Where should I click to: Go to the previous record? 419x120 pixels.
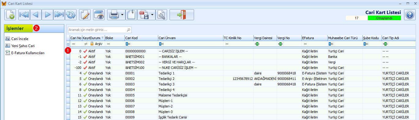click(36, 14)
